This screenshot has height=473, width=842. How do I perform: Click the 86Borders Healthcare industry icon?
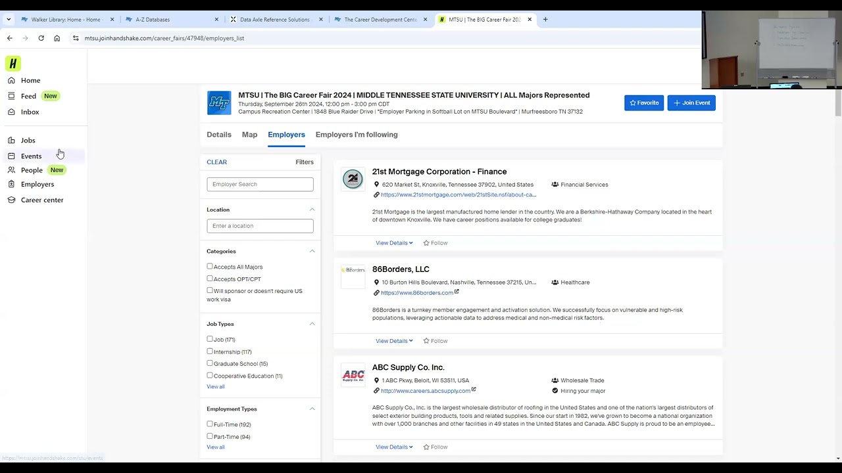click(555, 282)
